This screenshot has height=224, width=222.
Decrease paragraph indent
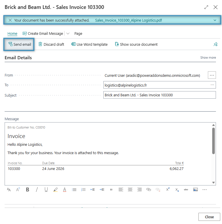click(x=92, y=189)
